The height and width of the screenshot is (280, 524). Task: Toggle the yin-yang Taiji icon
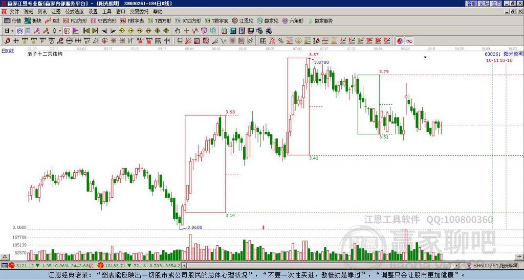click(x=400, y=41)
